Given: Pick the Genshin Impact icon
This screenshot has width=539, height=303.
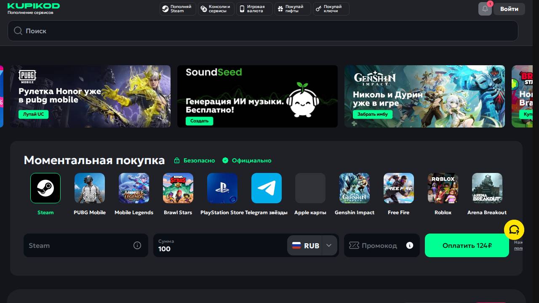Looking at the screenshot, I should [x=355, y=188].
